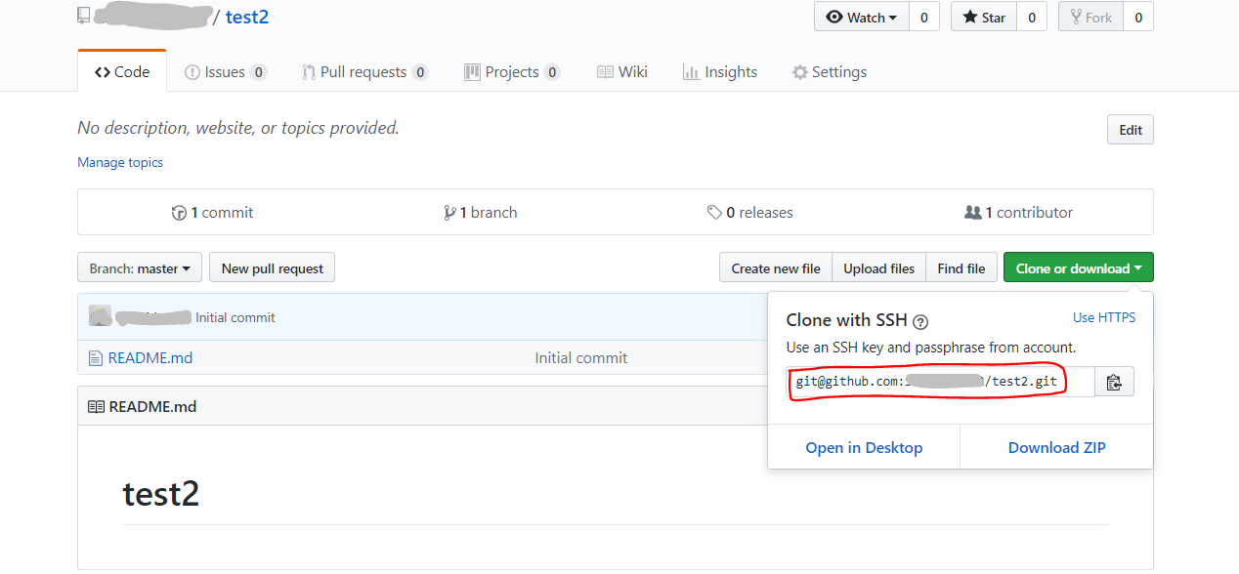Open the Projects tab
The width and height of the screenshot is (1239, 574).
pos(512,71)
